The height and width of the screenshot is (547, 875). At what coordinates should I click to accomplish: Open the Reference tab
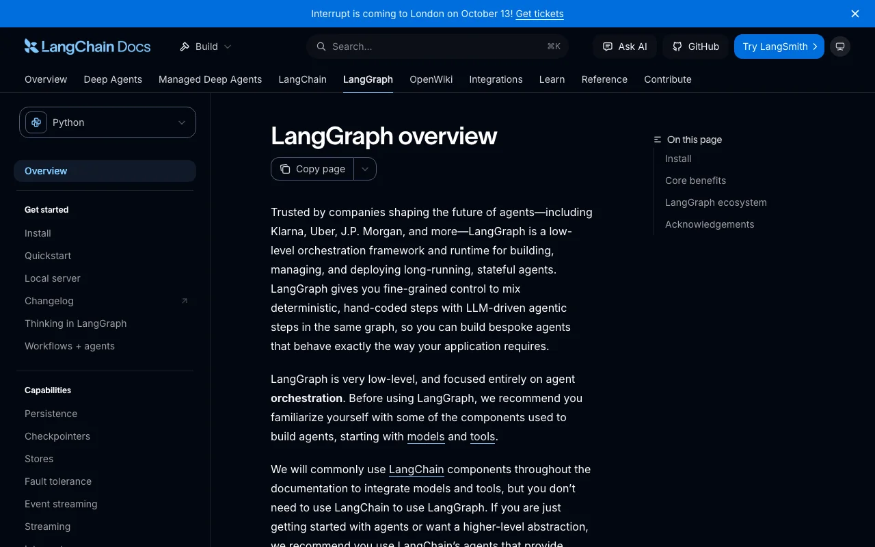tap(604, 79)
